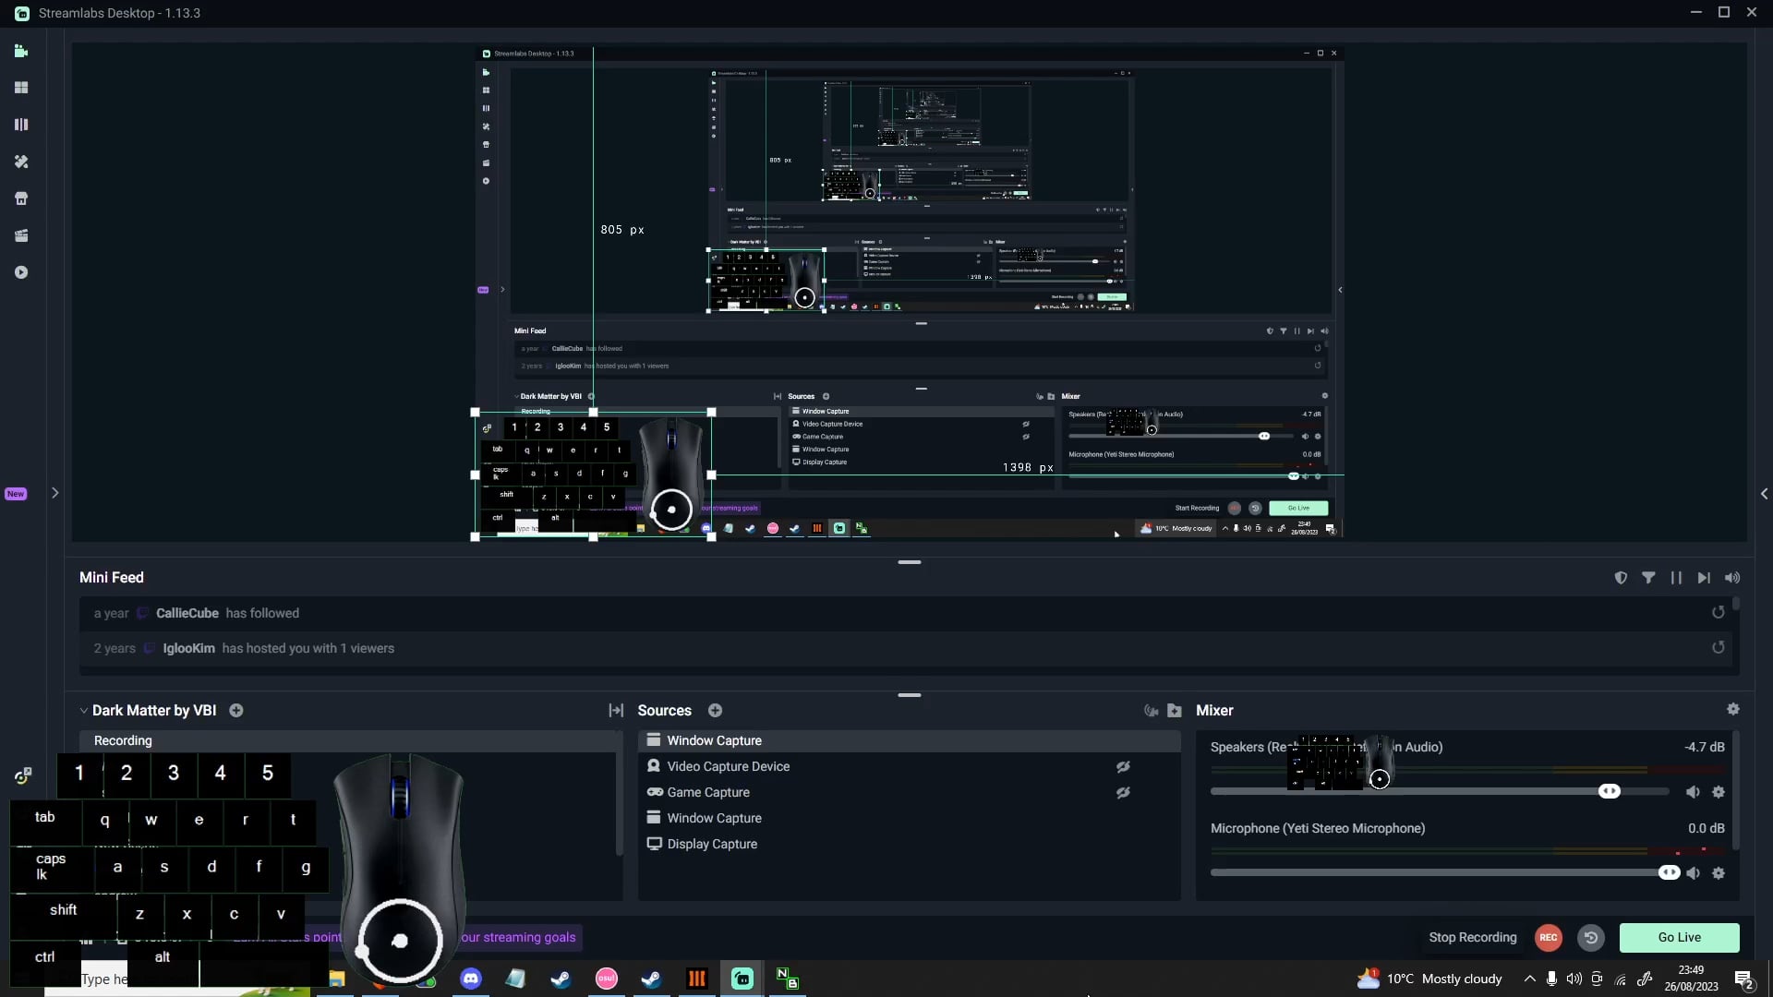Viewport: 1773px width, 997px height.
Task: Open the source camera/audio icon next to Mixer
Action: (1151, 711)
